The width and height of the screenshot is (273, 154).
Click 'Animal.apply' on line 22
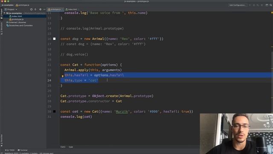[76, 70]
